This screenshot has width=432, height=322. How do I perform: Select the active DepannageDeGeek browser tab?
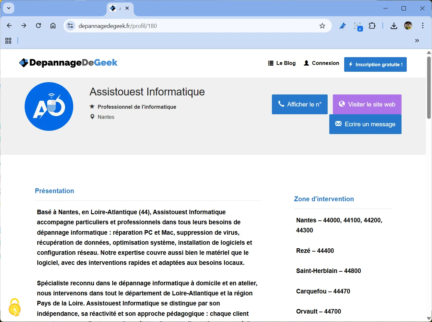click(120, 9)
